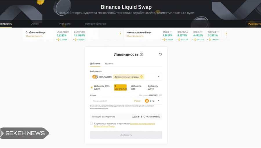The image size is (261, 148).
Task: Click the BNB reward icon under BETH/ETH
Action: [x=76, y=40]
